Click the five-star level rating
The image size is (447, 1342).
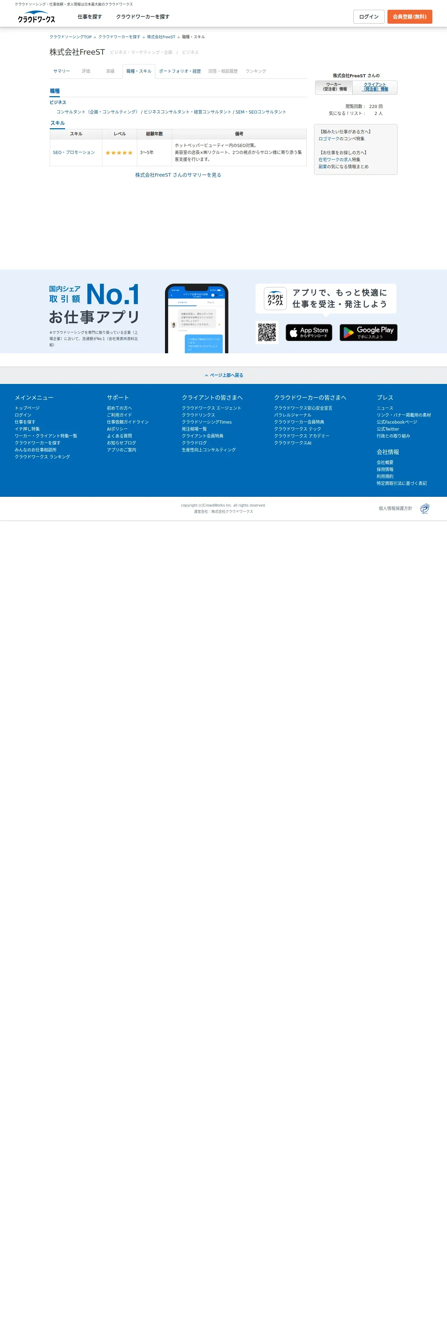[119, 153]
